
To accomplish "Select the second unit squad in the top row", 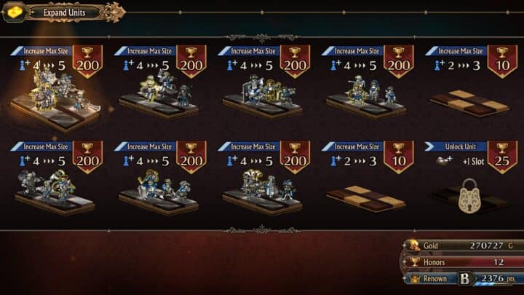I will coord(159,96).
